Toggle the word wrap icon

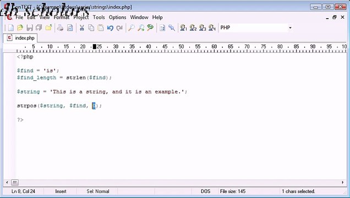[x=162, y=28]
